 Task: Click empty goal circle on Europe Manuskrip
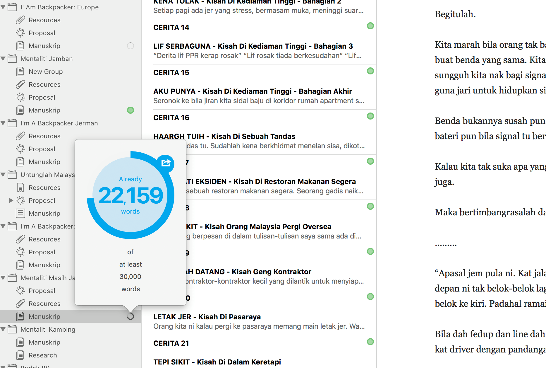tap(131, 46)
